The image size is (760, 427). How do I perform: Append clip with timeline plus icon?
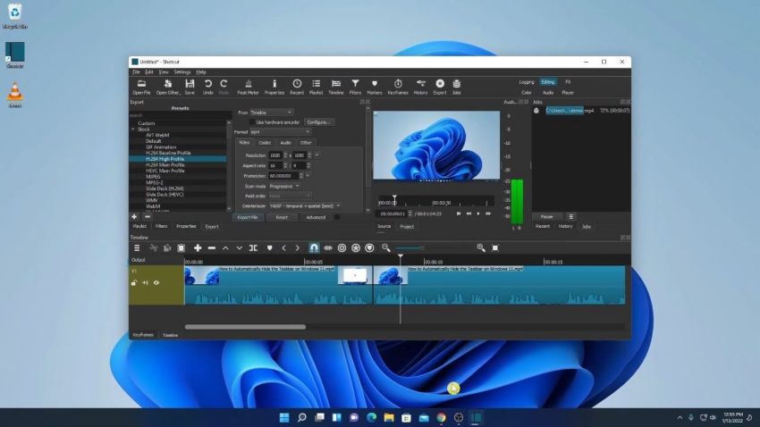198,247
